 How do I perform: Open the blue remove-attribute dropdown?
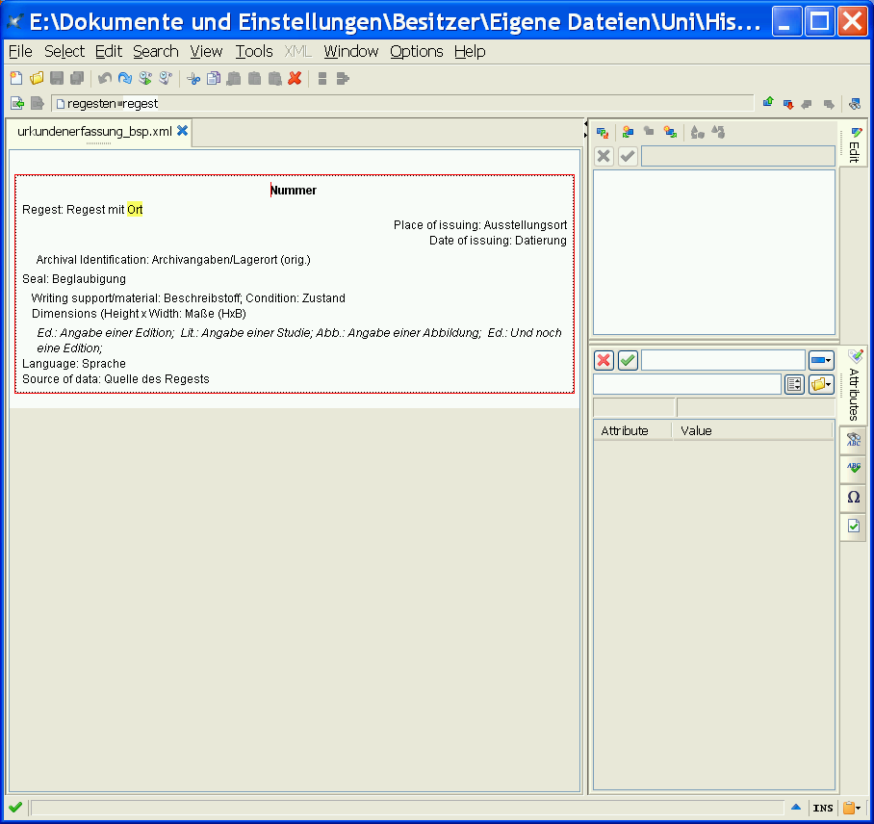[x=821, y=361]
